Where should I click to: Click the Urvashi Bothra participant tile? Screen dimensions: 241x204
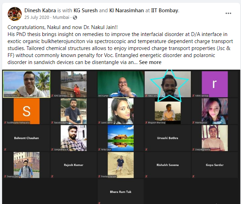tap(168, 138)
